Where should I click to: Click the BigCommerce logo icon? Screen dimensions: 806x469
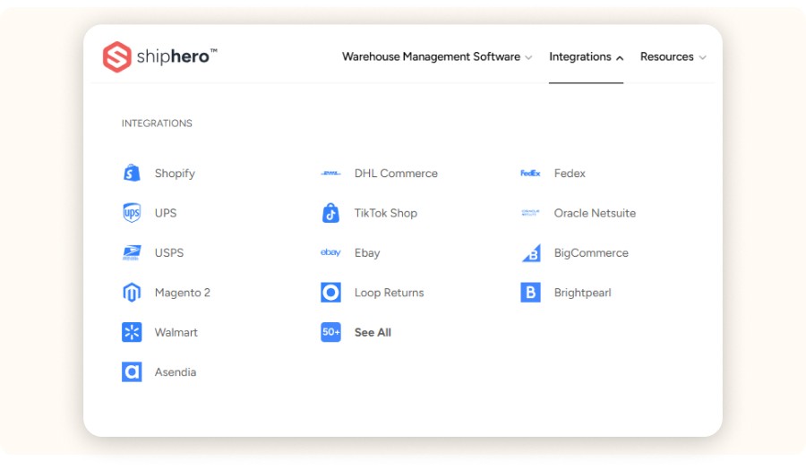531,252
